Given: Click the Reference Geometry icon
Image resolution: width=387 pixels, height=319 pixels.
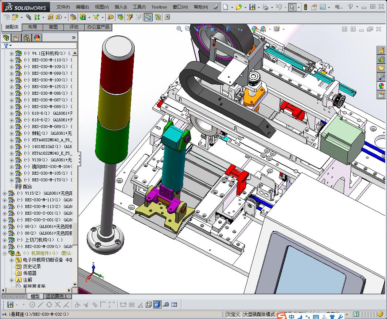Looking at the screenshot, I should click(96, 17).
